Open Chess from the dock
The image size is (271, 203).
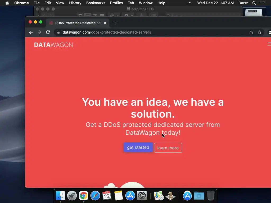click(170, 196)
